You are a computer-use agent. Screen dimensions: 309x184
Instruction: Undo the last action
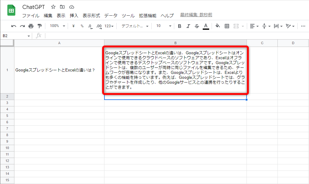13,26
